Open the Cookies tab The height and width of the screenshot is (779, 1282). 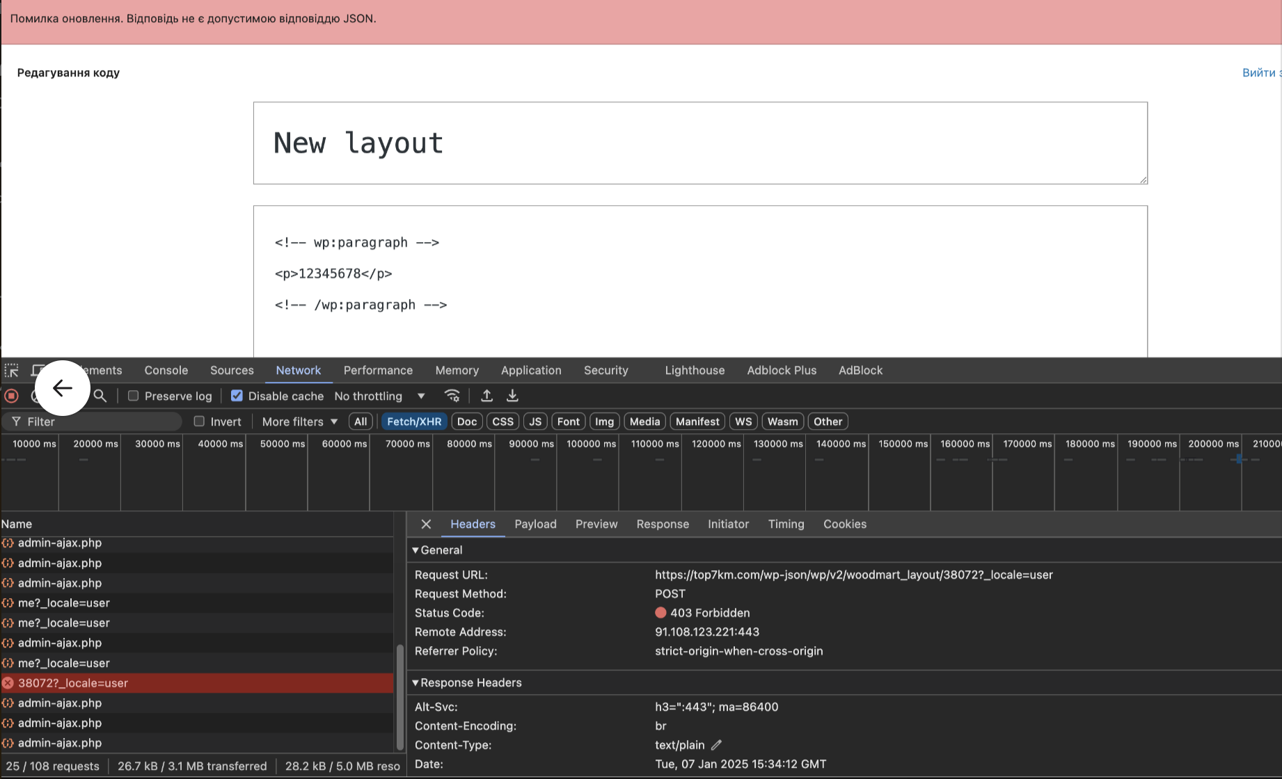click(845, 524)
